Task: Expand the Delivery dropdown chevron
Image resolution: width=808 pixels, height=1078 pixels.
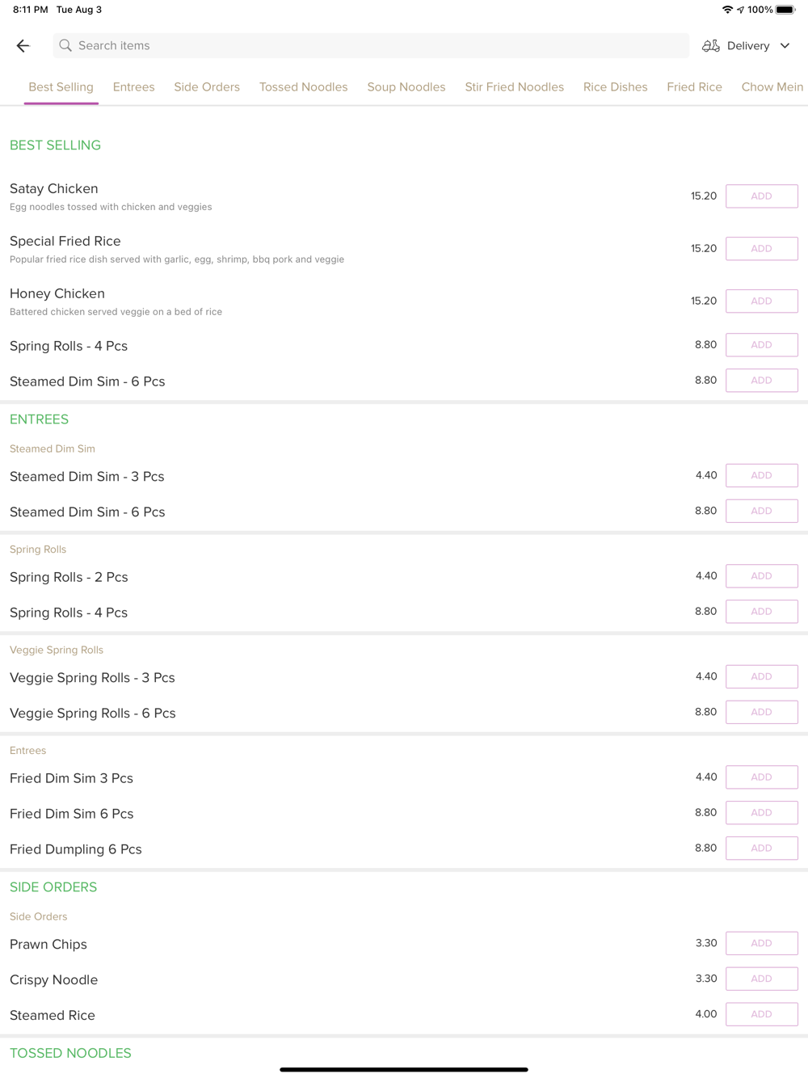Action: [785, 46]
